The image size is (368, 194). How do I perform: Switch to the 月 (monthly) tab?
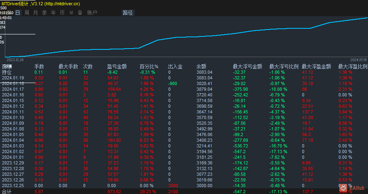[x=35, y=13]
